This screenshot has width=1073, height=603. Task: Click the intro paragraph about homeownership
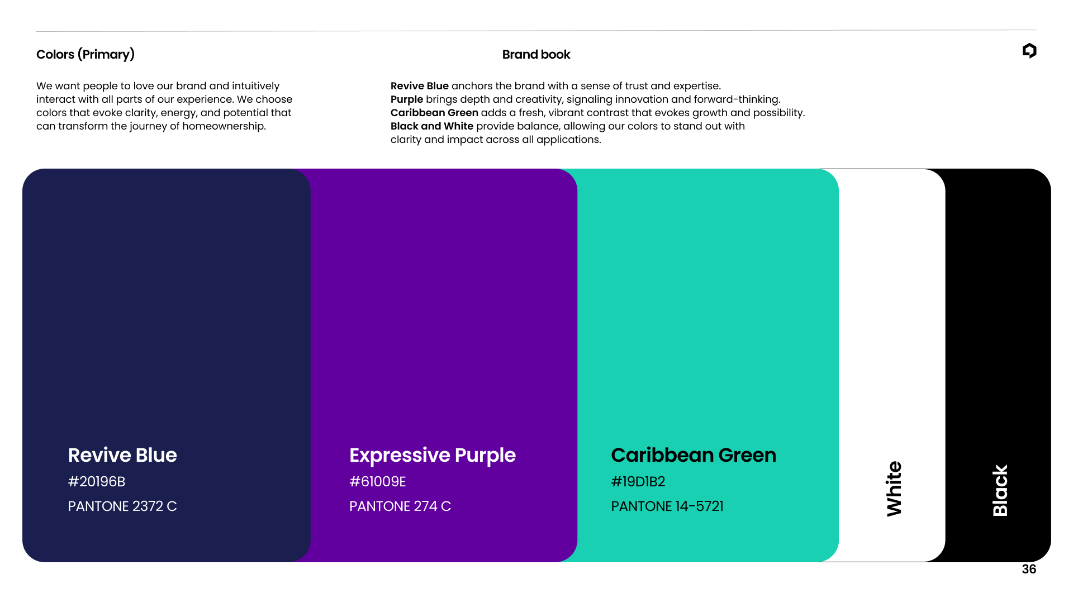[164, 106]
